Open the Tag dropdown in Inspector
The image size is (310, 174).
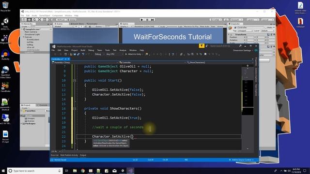point(245,31)
